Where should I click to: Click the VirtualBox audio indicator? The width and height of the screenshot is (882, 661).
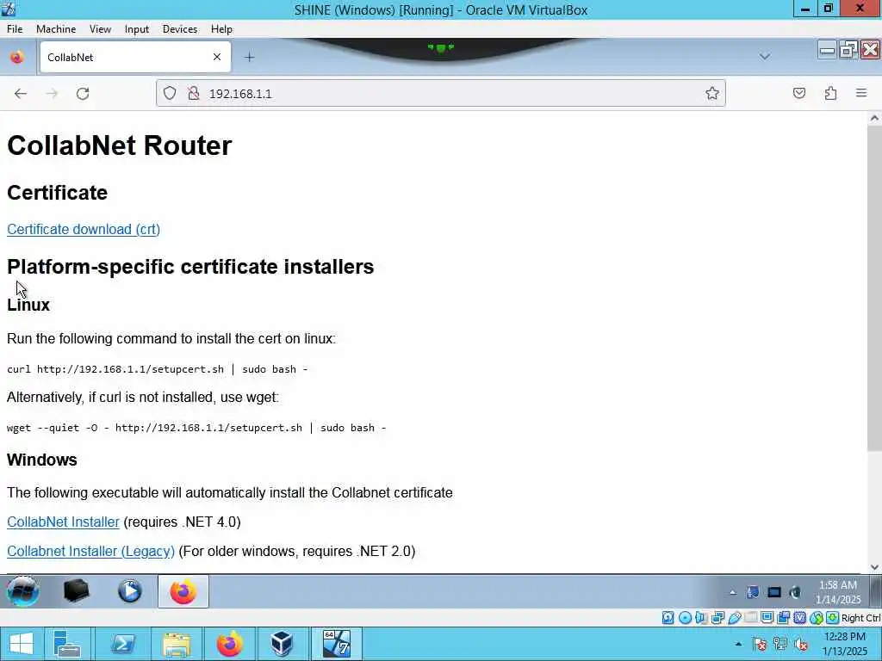(x=701, y=618)
